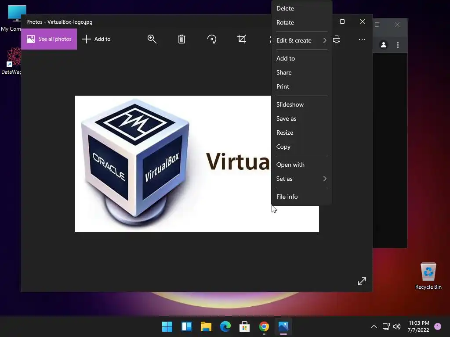
Task: Select Add to in the context menu
Action: (x=301, y=58)
